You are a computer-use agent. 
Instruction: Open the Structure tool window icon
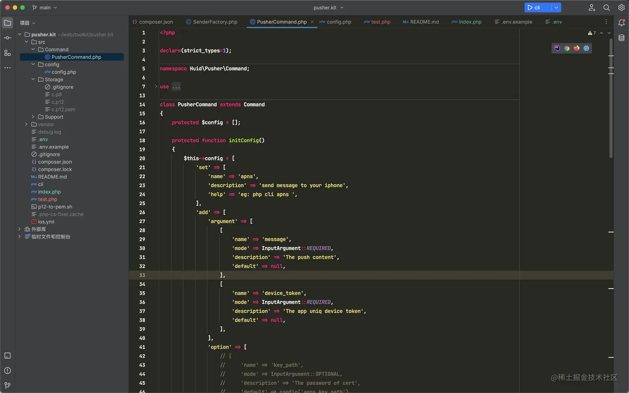[x=7, y=53]
